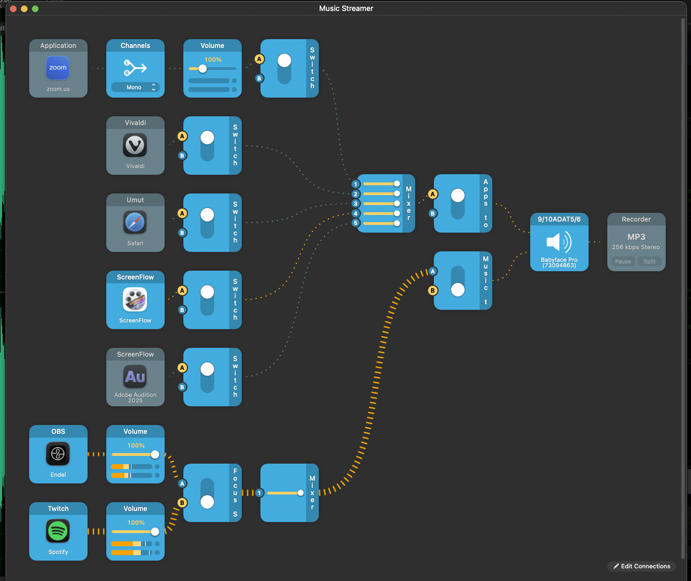Image resolution: width=691 pixels, height=581 pixels.
Task: Click the 'Music Streamer' window title
Action: pyautogui.click(x=346, y=8)
